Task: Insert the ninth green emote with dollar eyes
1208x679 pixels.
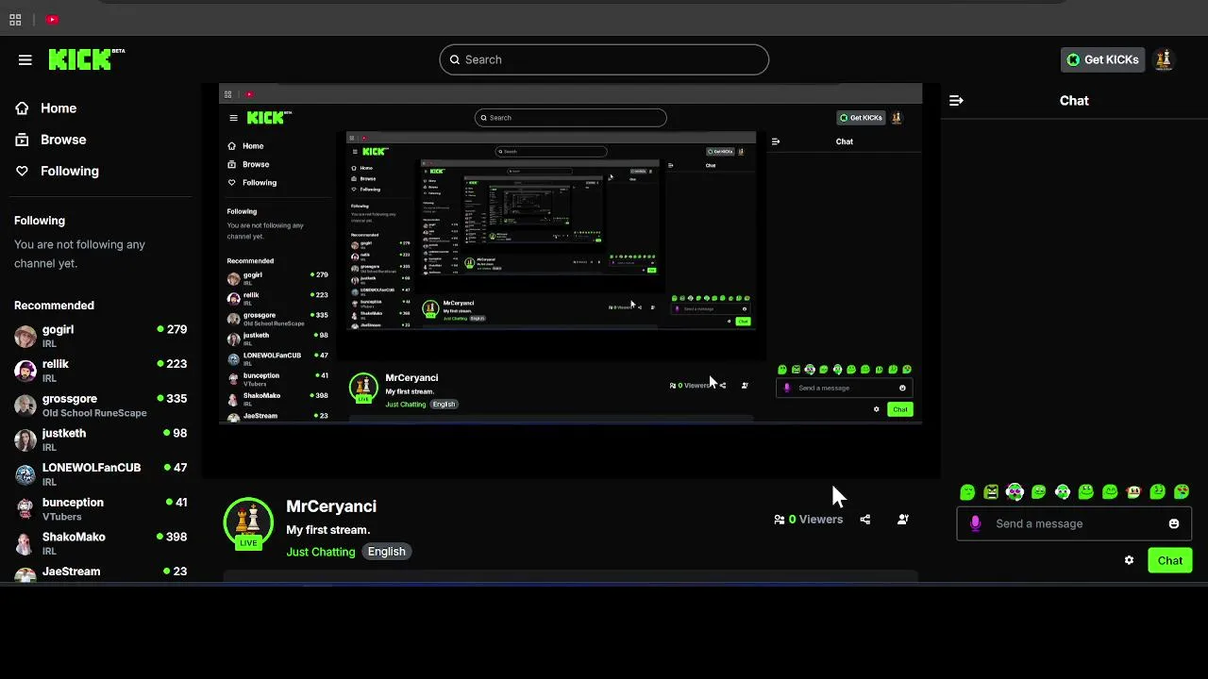Action: [1158, 491]
